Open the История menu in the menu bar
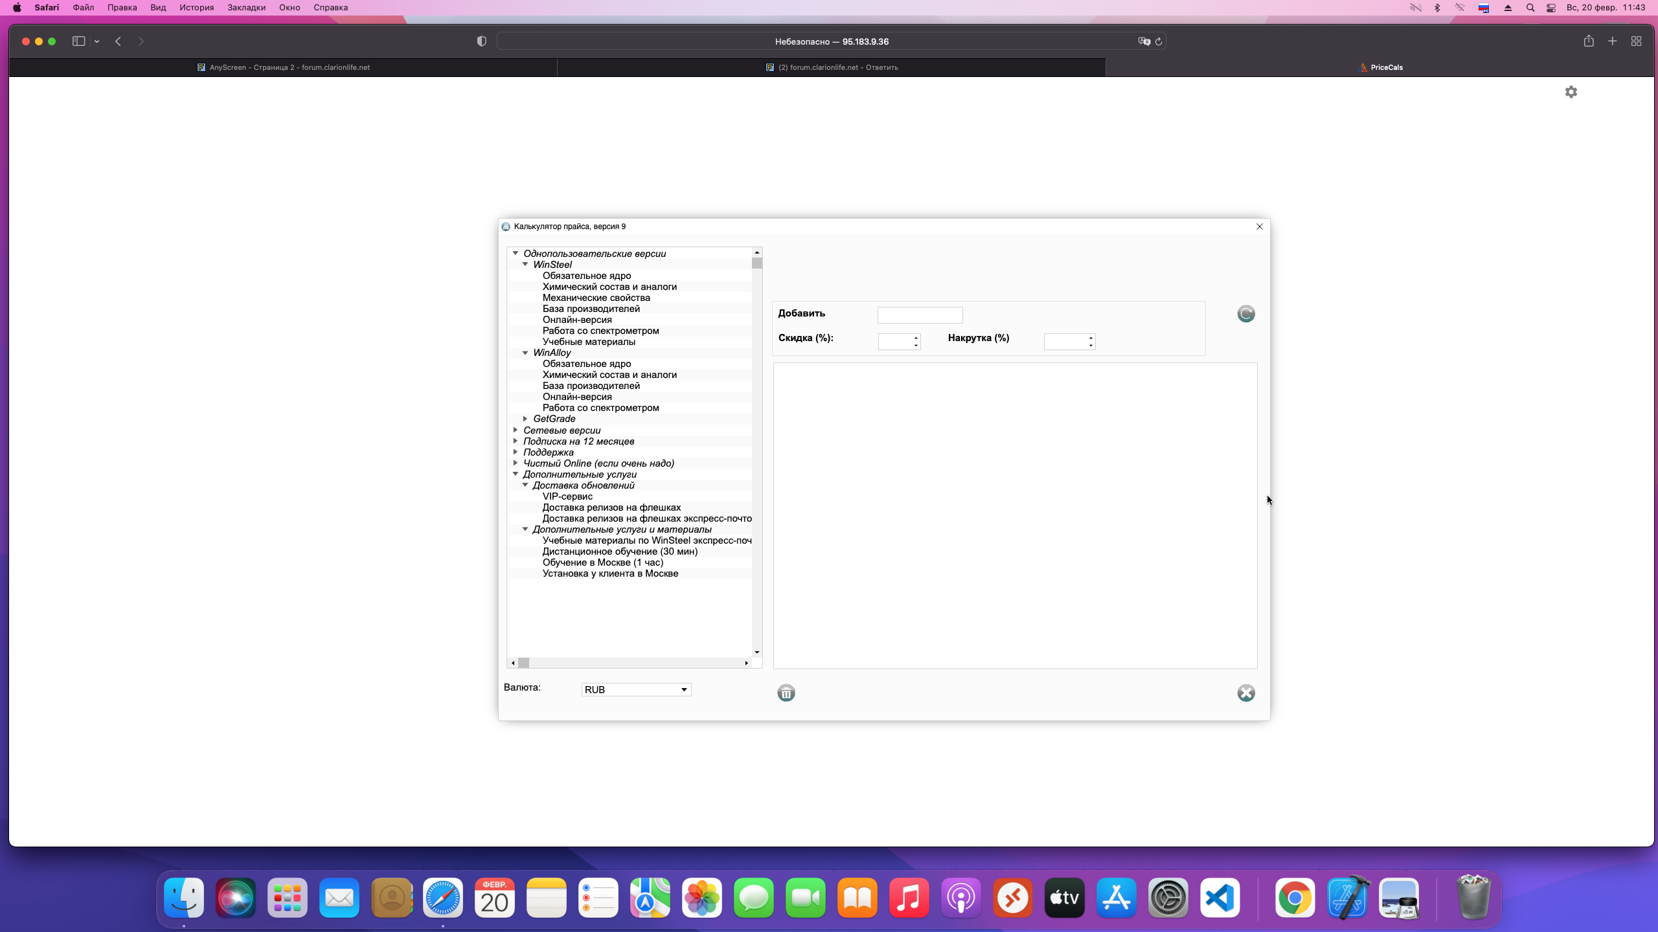Viewport: 1658px width, 932px height. point(196,8)
